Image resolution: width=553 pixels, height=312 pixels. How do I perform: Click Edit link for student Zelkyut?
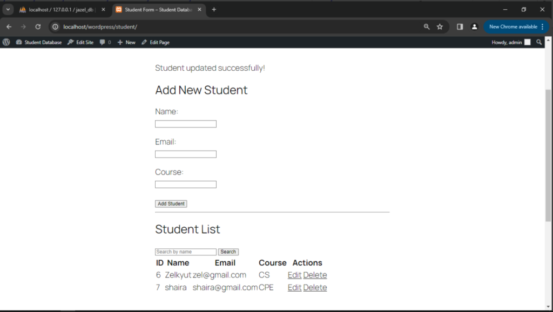[x=294, y=275]
